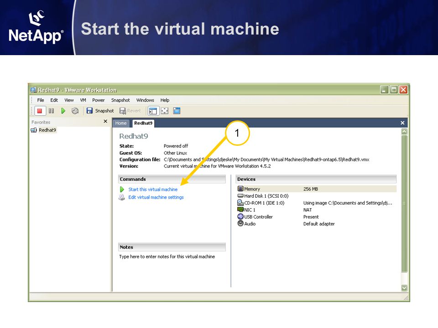Viewport: 438px width, 328px height.
Task: Switch to the Home tab
Action: [x=121, y=123]
